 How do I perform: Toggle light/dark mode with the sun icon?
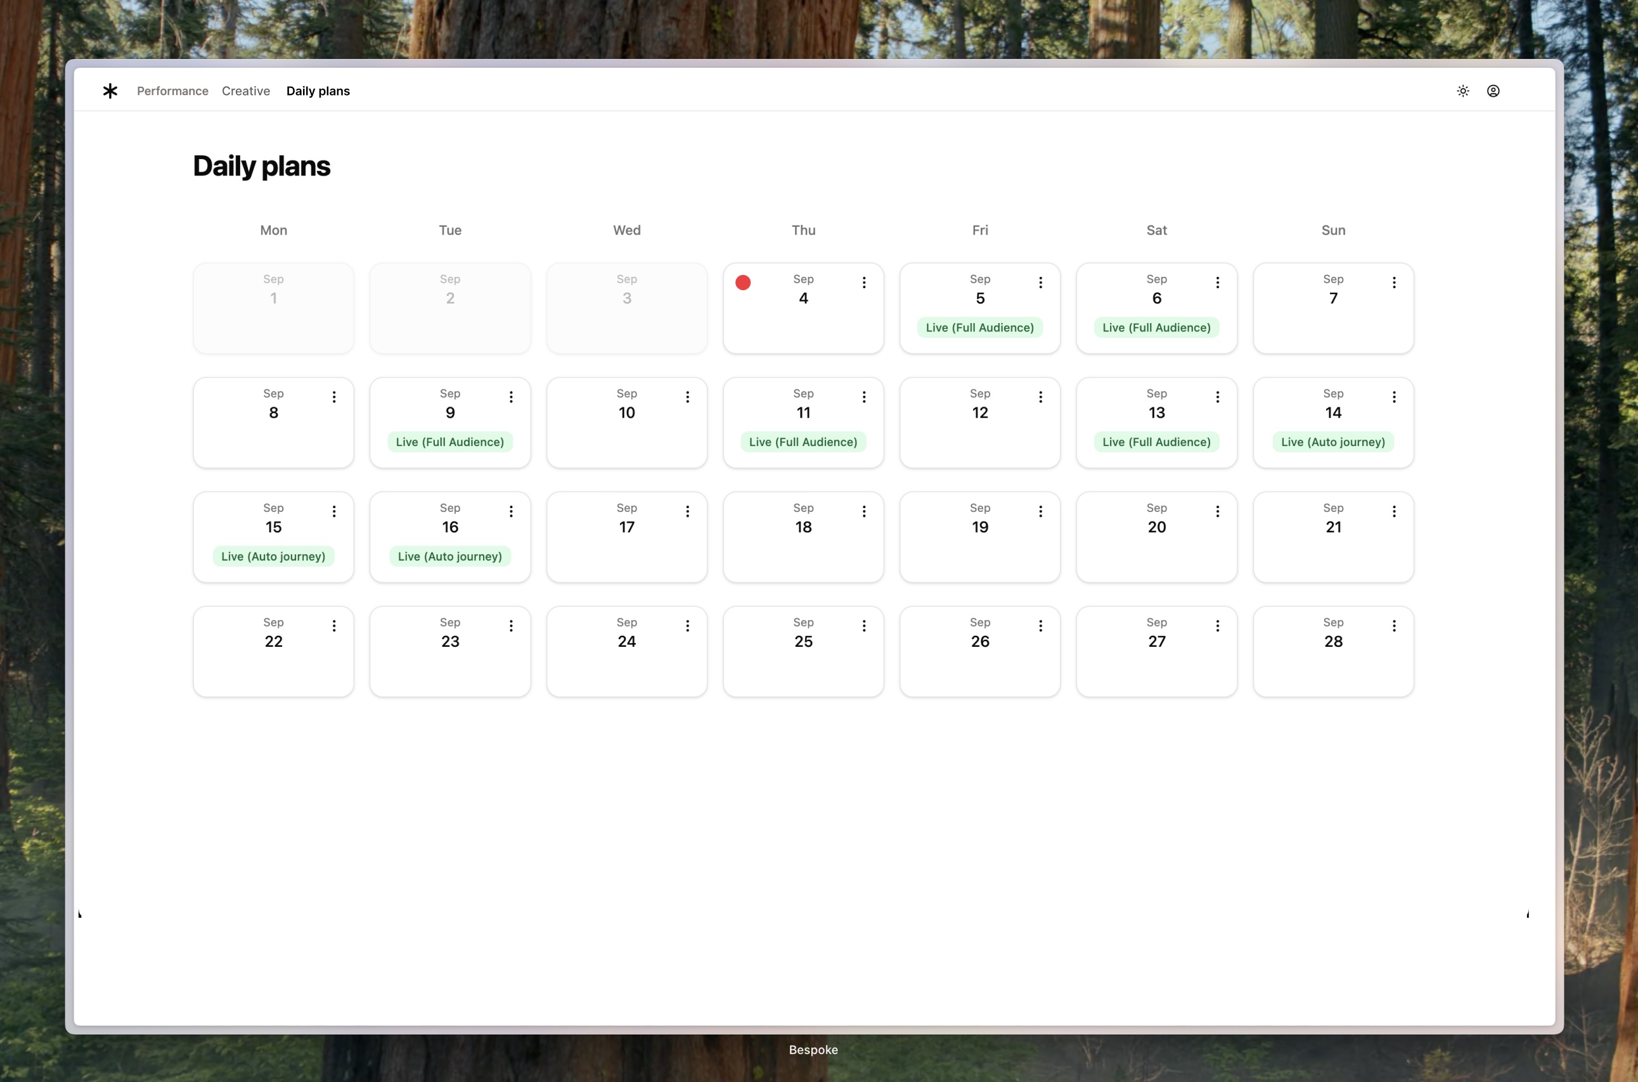[x=1462, y=91]
